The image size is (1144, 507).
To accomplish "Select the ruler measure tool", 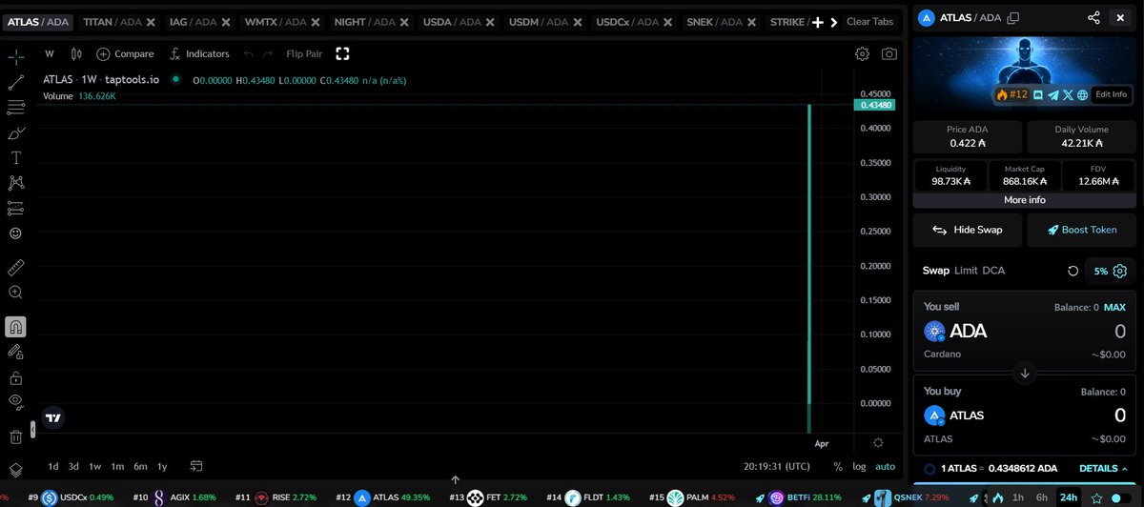I will pyautogui.click(x=16, y=267).
